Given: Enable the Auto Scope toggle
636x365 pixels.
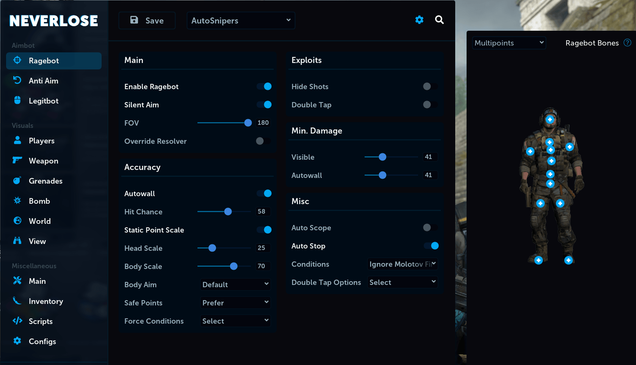Looking at the screenshot, I should [430, 227].
